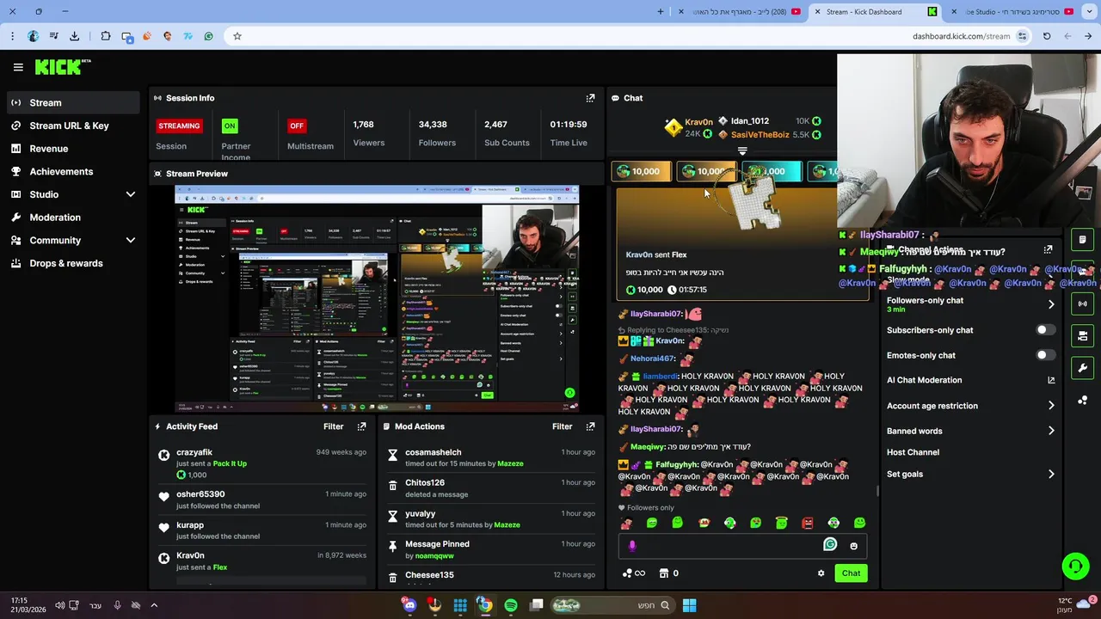
Task: Open Banned words settings
Action: click(970, 431)
